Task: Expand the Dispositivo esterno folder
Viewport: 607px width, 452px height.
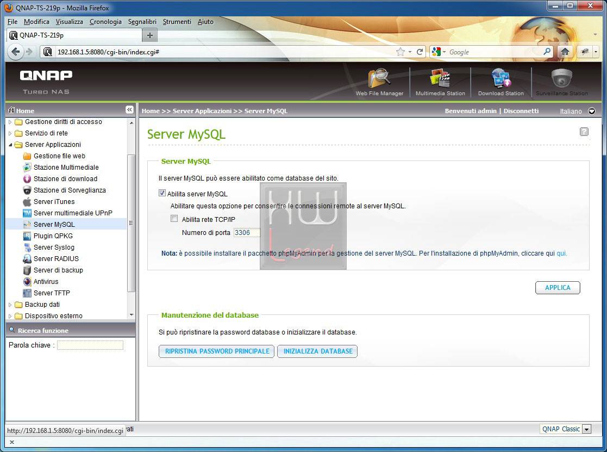Action: click(10, 316)
